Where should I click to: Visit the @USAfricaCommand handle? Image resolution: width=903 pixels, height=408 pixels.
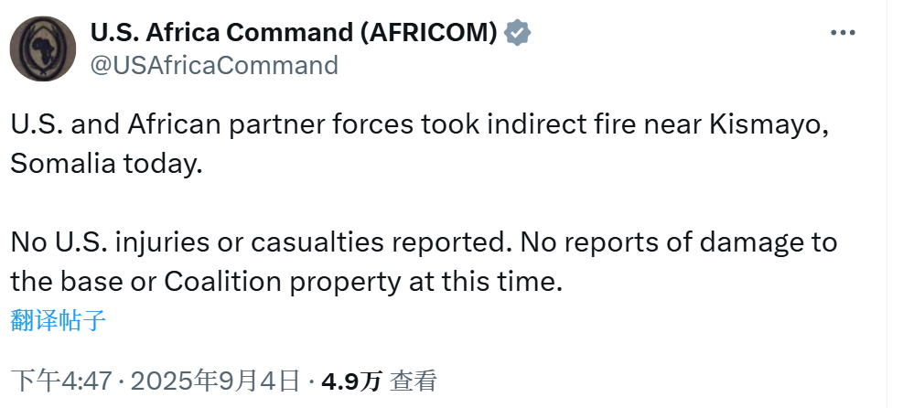click(214, 65)
